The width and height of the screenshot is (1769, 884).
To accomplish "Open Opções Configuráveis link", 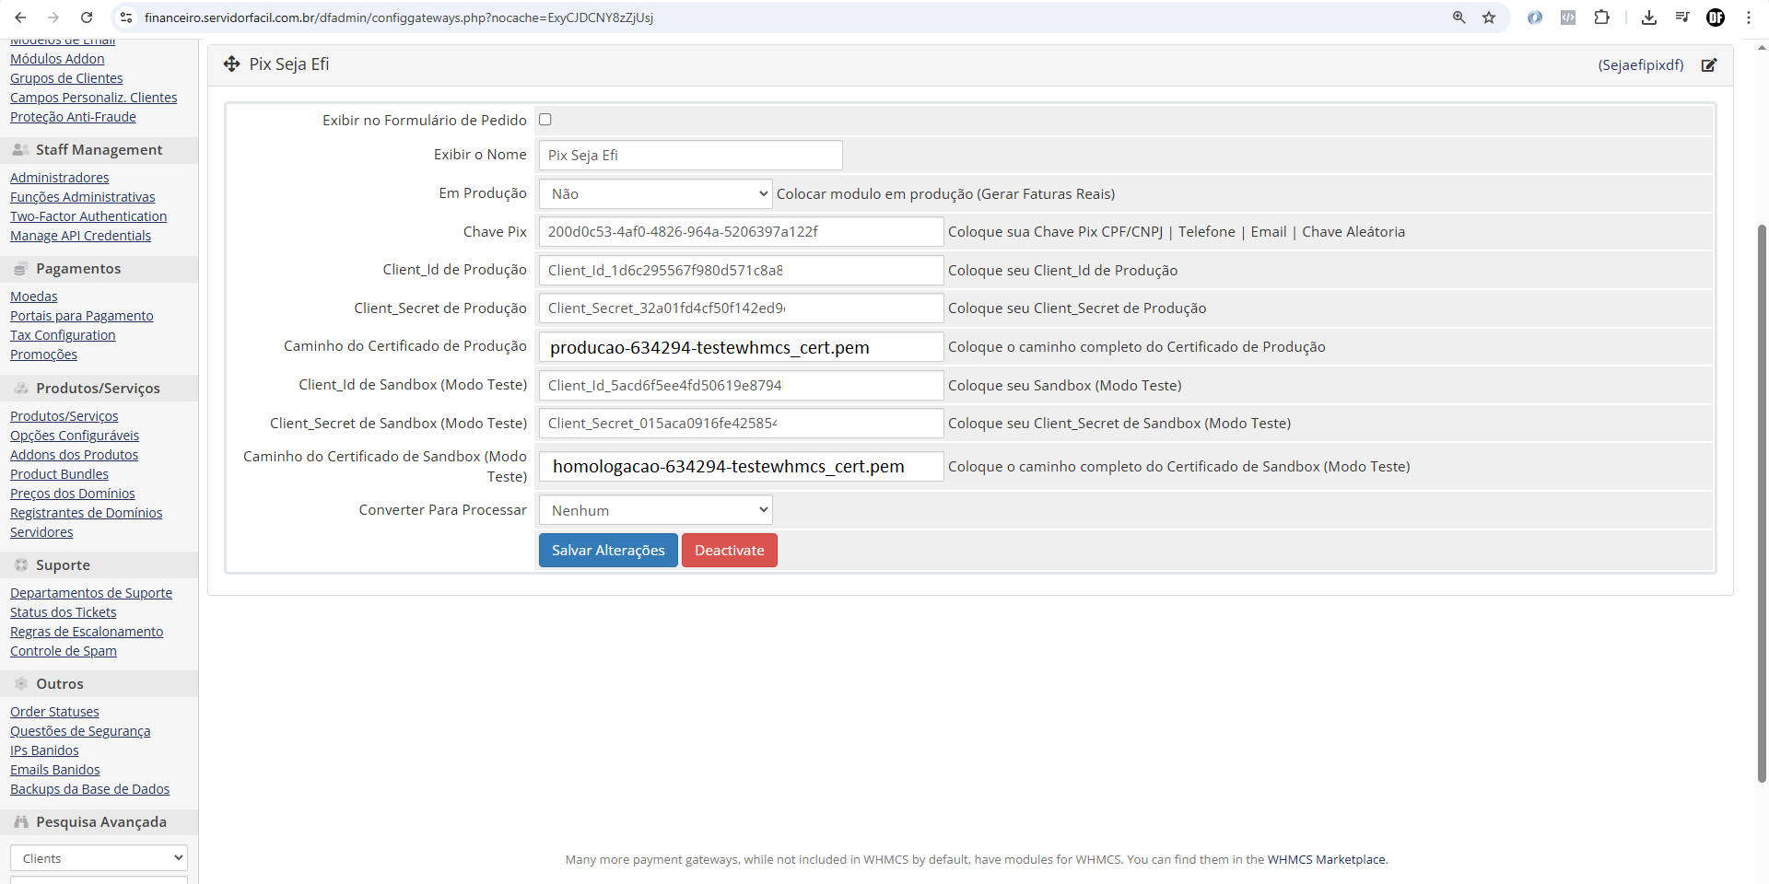I will click(x=75, y=436).
